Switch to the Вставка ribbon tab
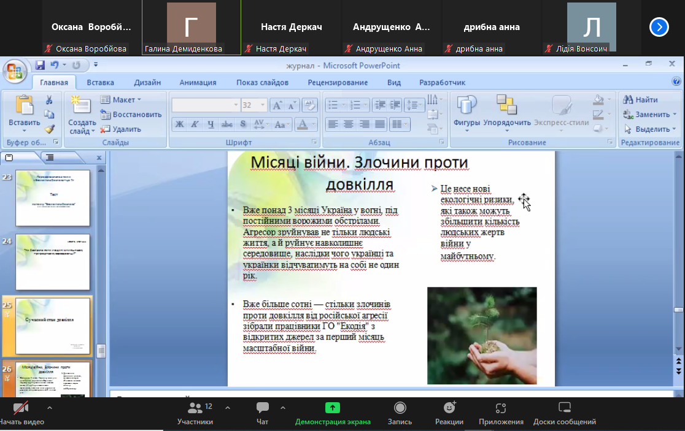This screenshot has height=431, width=685. click(x=100, y=83)
